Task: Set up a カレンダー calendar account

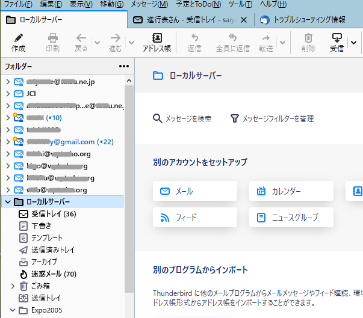Action: tap(291, 191)
